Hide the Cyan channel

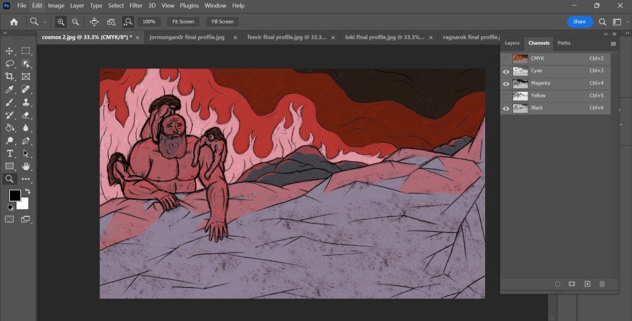point(506,71)
